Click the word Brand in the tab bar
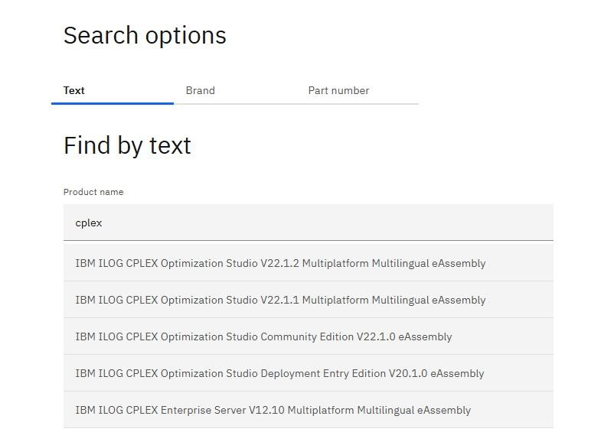 (201, 90)
